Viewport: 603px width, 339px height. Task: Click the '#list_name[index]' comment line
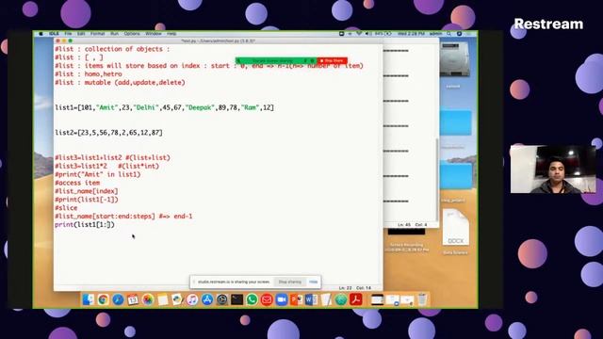(x=86, y=191)
